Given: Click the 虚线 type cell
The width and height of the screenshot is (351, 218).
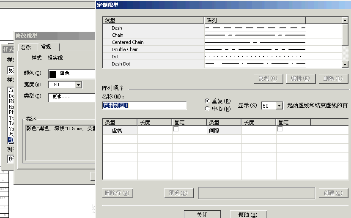Looking at the screenshot, I should click(120, 131).
